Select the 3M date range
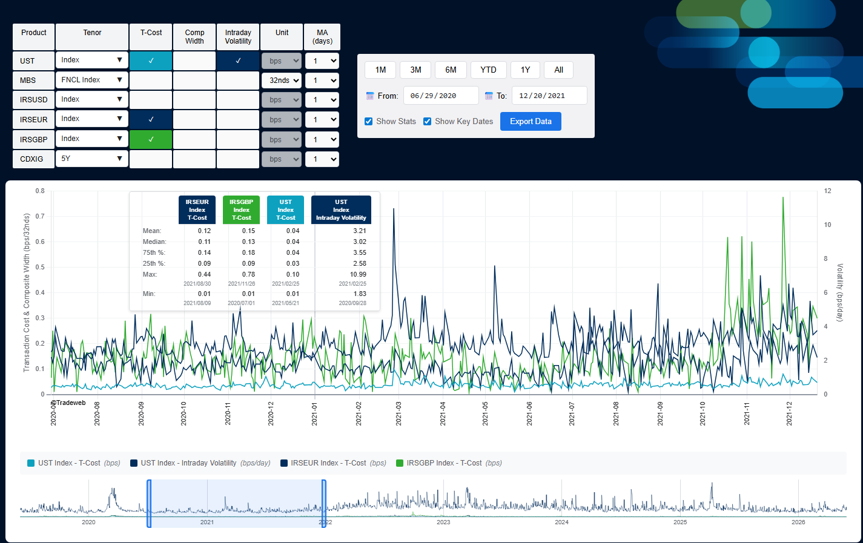Image resolution: width=863 pixels, height=543 pixels. (x=415, y=70)
